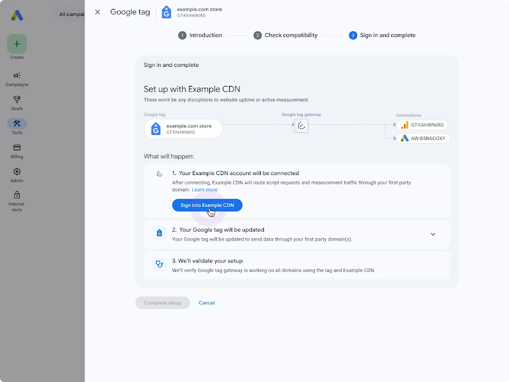
Task: Open Campaigns from the sidebar
Action: pyautogui.click(x=17, y=79)
